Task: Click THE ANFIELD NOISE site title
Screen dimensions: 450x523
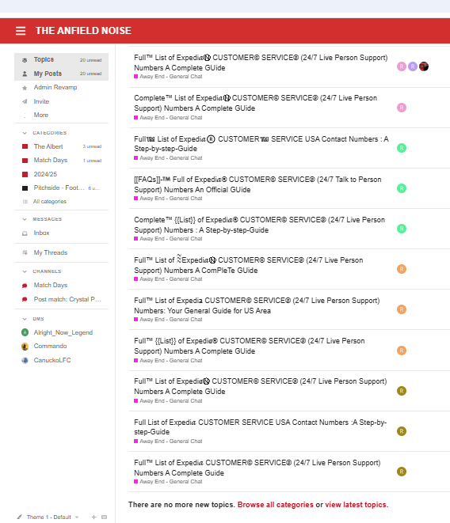Action: click(x=83, y=31)
